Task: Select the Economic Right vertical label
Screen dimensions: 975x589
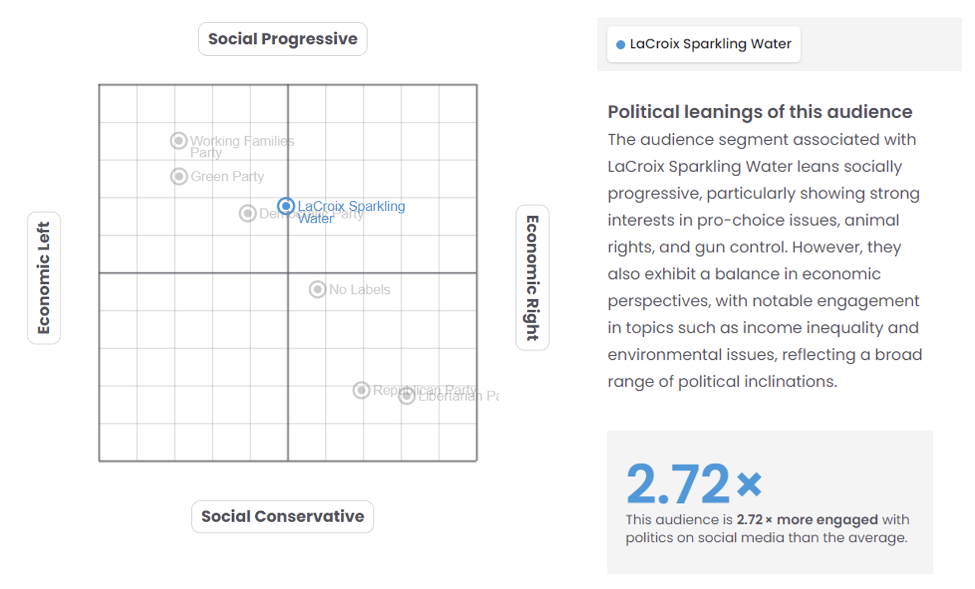Action: click(x=532, y=278)
